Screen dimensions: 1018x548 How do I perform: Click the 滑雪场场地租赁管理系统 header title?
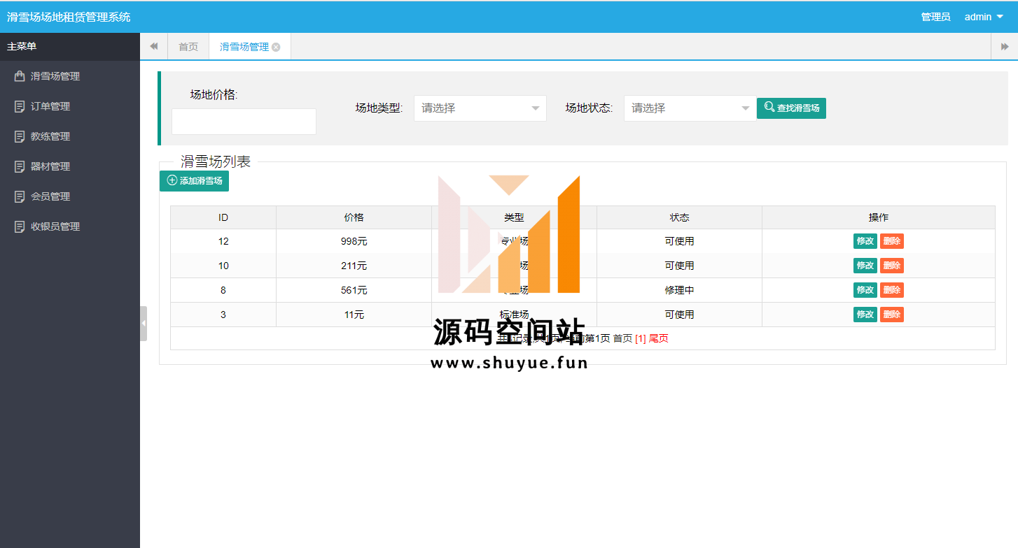coord(69,17)
